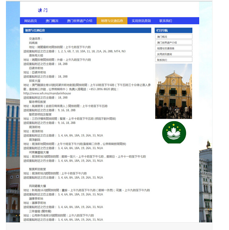Click the 媽閣廟 attraction heading
Viewport: 229px width, 230px height.
[33, 43]
